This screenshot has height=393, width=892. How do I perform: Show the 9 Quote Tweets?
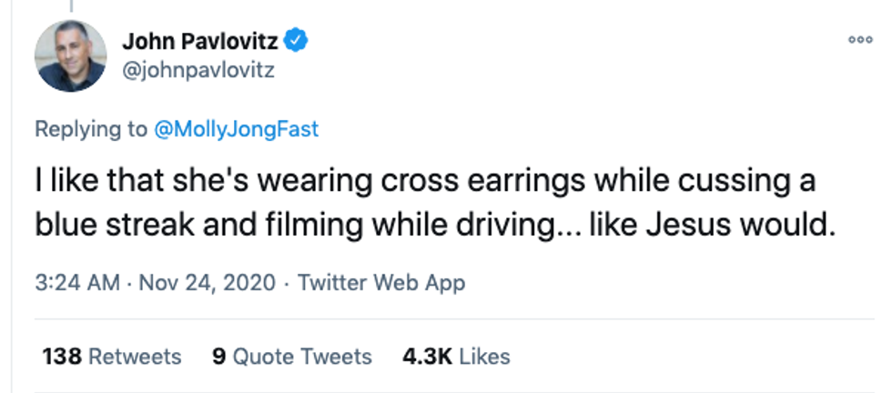[291, 356]
